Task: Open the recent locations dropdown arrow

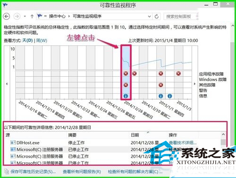Action: [25, 16]
